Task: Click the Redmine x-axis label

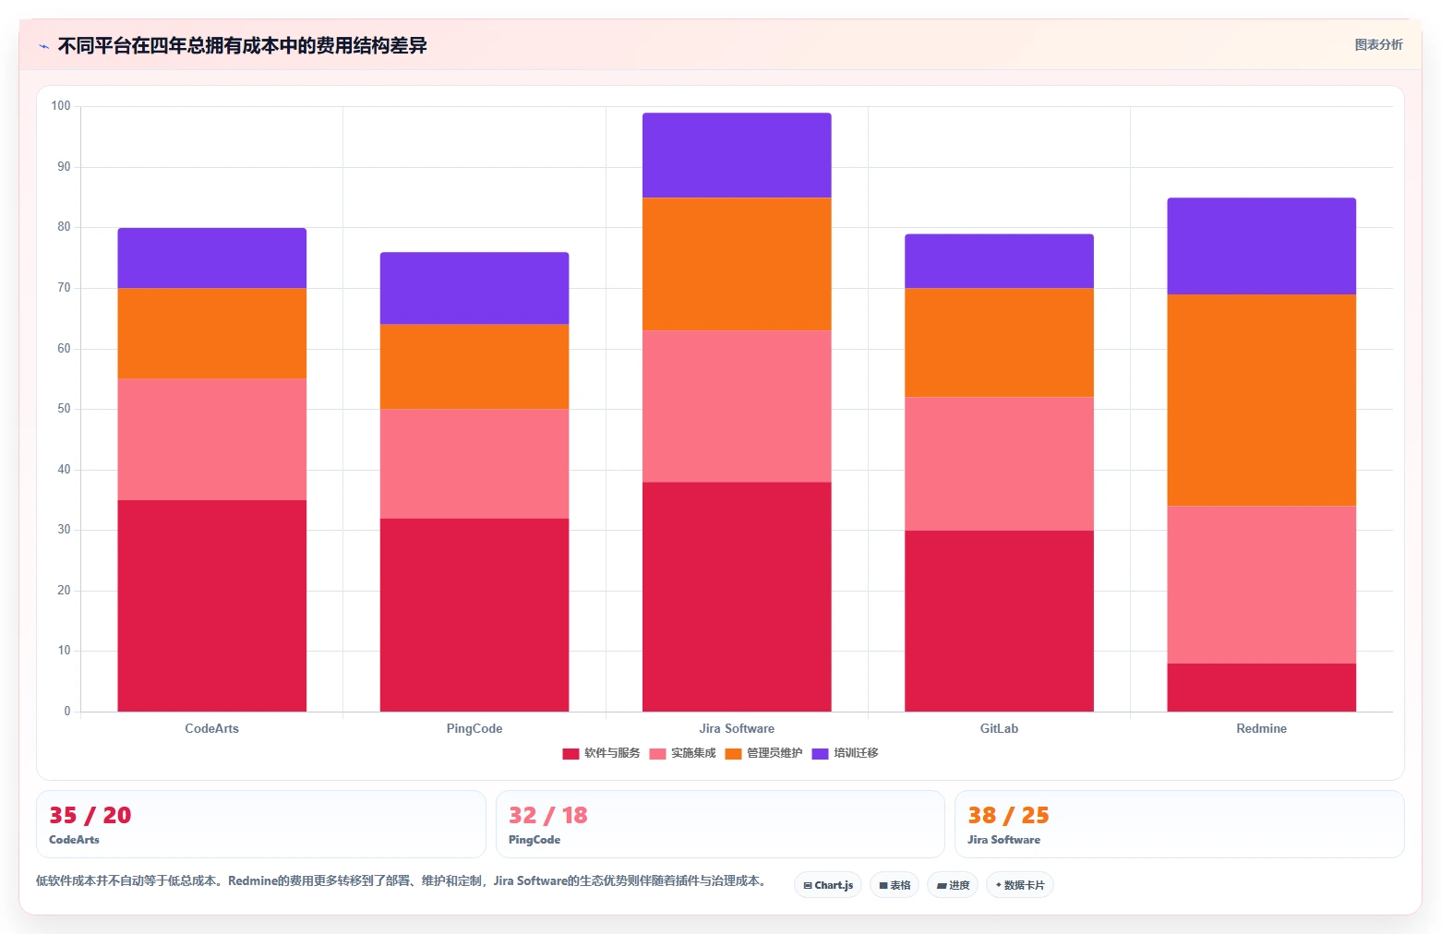Action: [x=1262, y=728]
